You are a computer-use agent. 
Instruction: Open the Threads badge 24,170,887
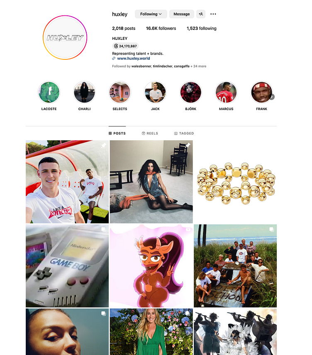point(125,46)
